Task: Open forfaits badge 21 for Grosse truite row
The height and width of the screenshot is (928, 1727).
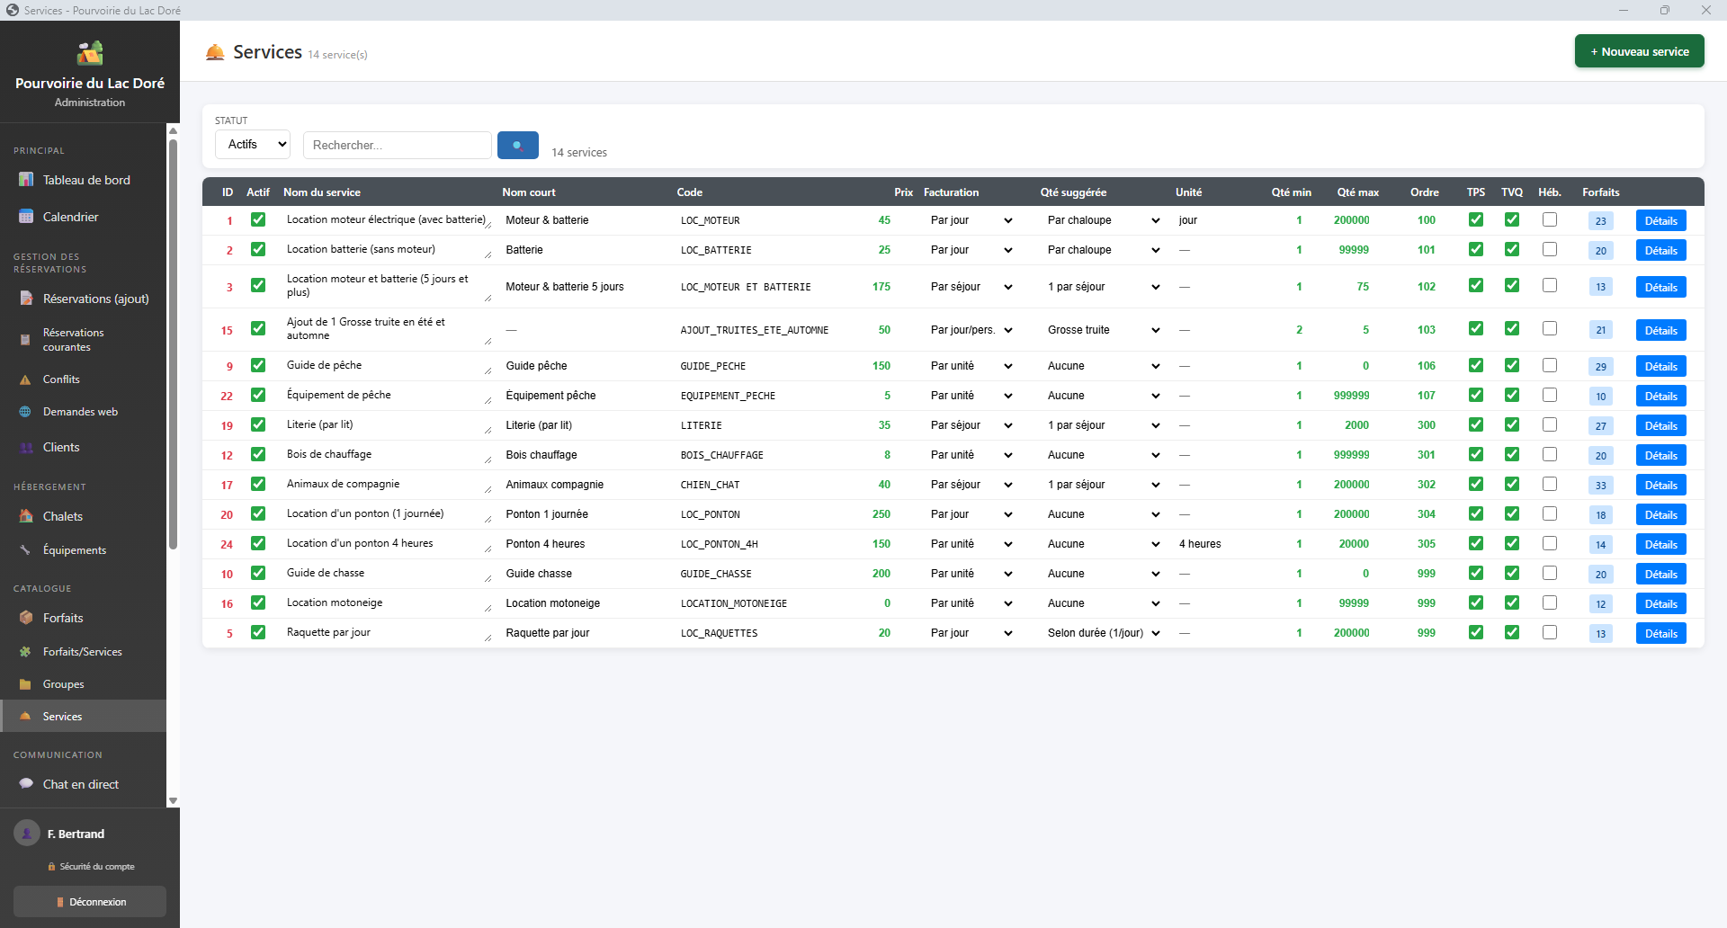Action: tap(1600, 331)
